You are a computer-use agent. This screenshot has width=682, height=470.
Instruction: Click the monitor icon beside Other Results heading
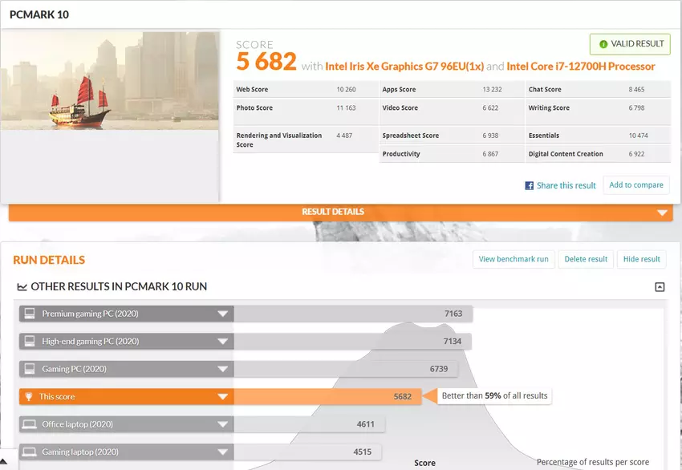pos(21,286)
